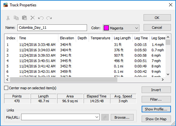Click the Length value 48.7 mi
This screenshot has height=126, width=176.
(43, 101)
